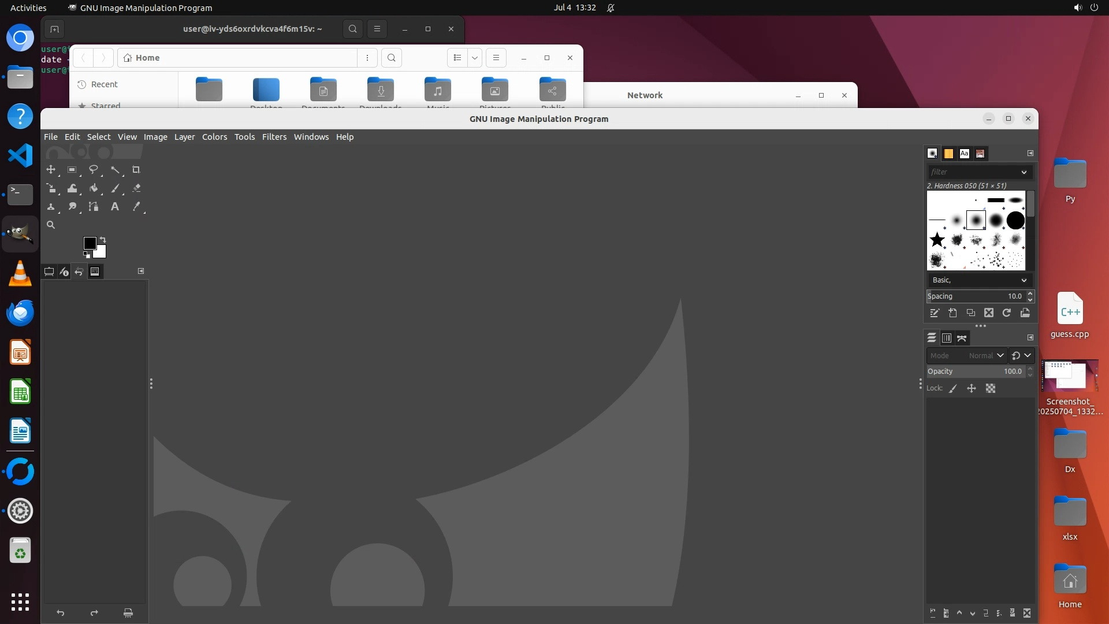
Task: Click the black foreground color swatch
Action: [90, 243]
